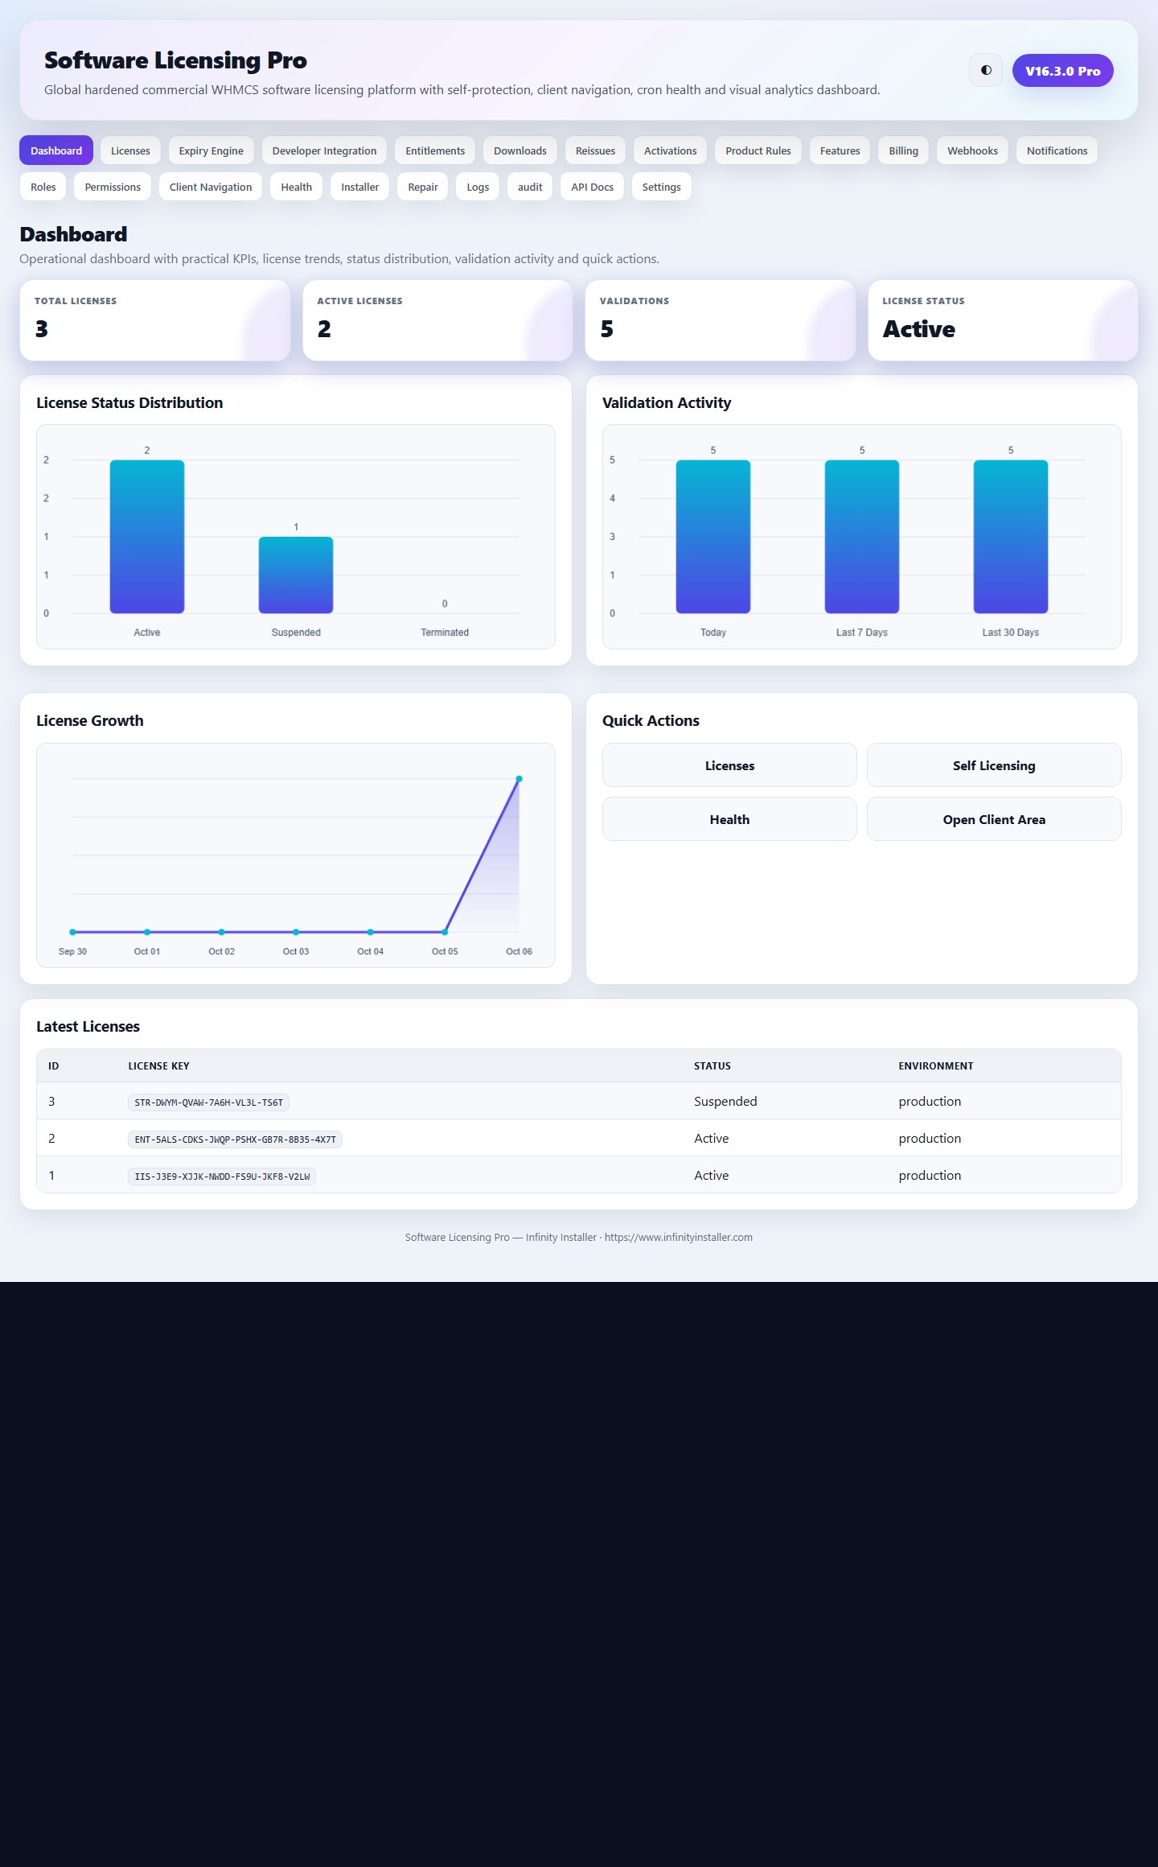The width and height of the screenshot is (1158, 1867).
Task: Click the Health quick action button
Action: tap(729, 819)
